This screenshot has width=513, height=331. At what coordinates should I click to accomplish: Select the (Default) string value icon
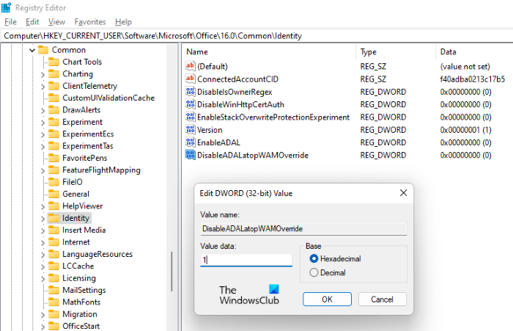[x=190, y=66]
